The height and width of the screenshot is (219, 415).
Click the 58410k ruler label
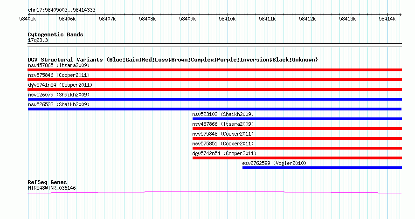[227, 19]
